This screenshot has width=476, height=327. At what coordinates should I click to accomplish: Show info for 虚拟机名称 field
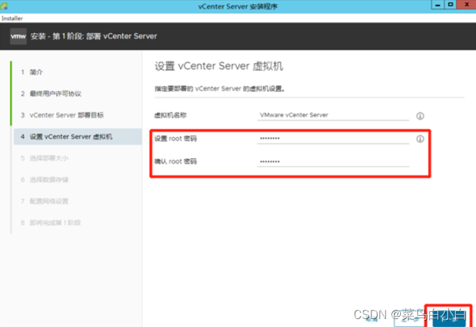click(420, 116)
